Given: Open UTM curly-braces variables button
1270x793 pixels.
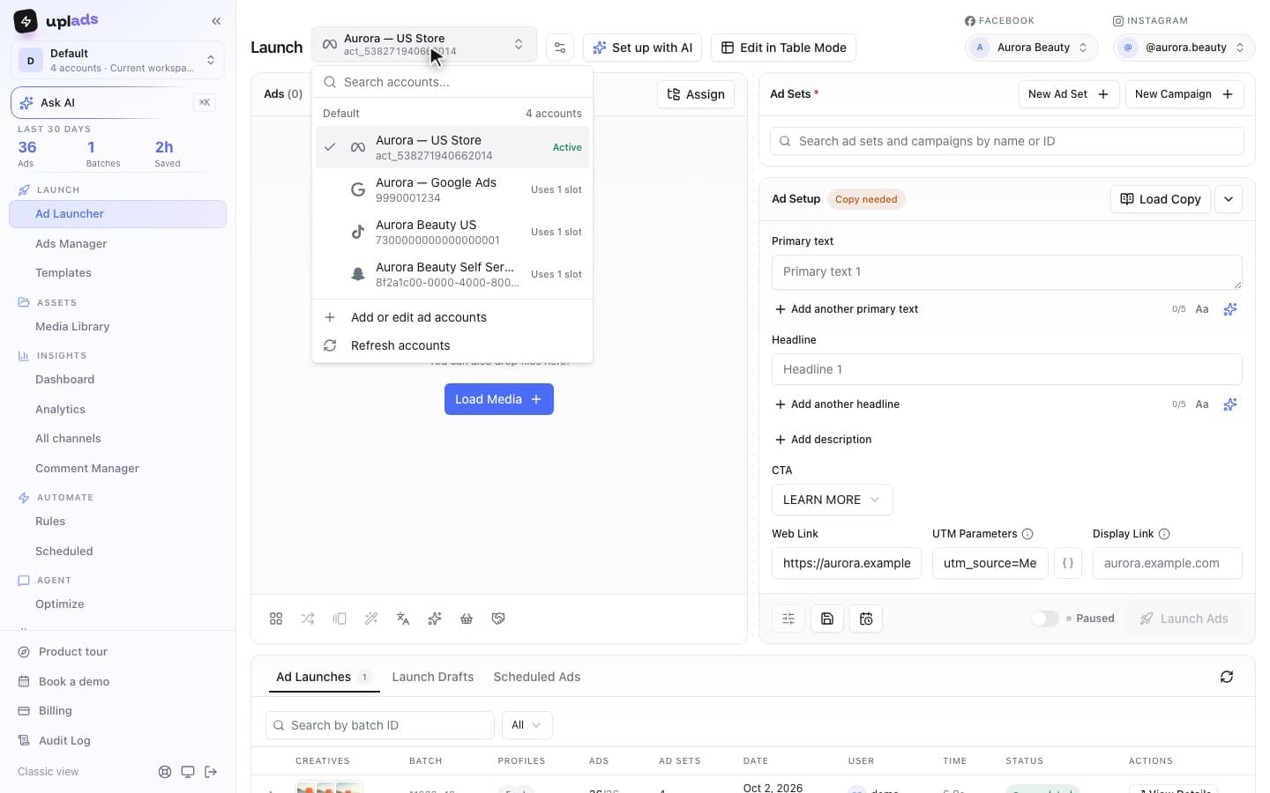Looking at the screenshot, I should point(1068,563).
